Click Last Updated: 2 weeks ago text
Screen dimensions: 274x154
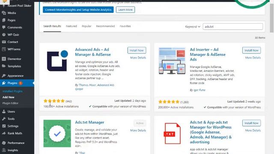point(244,102)
